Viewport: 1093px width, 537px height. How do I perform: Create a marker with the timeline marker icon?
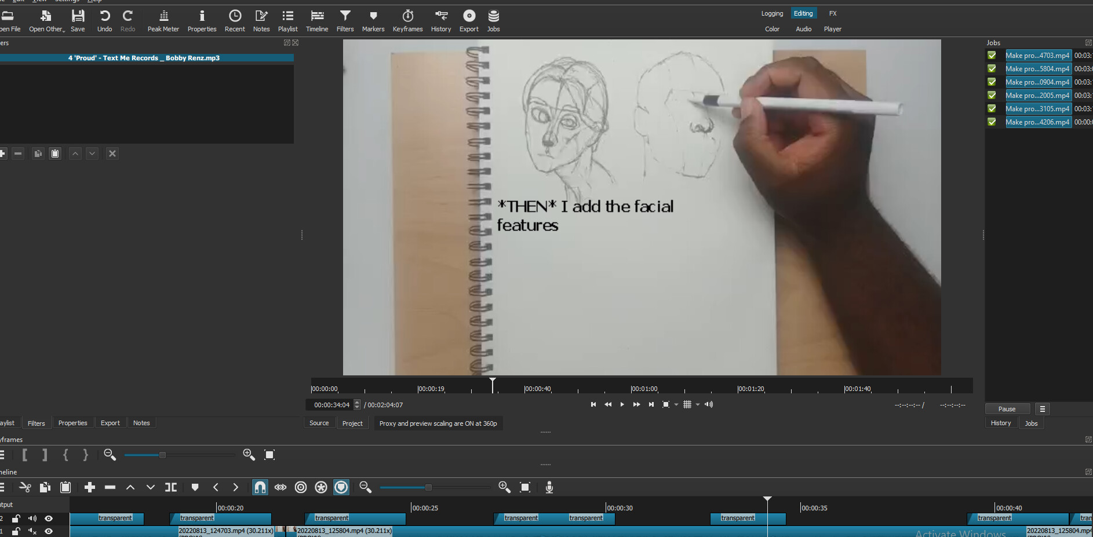[195, 487]
